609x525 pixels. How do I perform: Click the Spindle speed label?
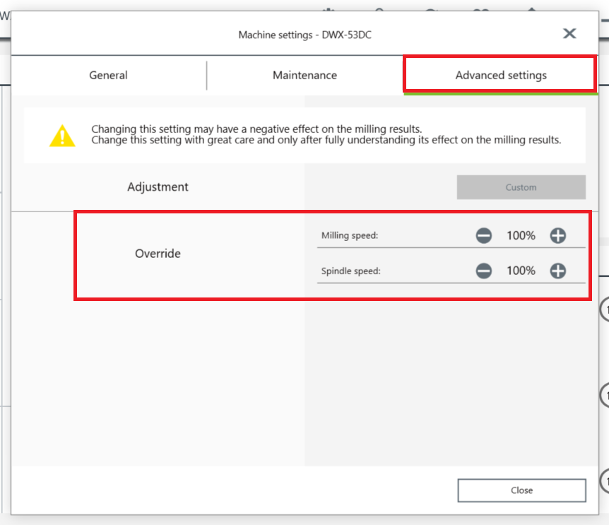(x=350, y=271)
